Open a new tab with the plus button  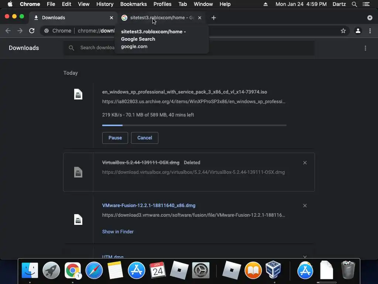coord(214,18)
